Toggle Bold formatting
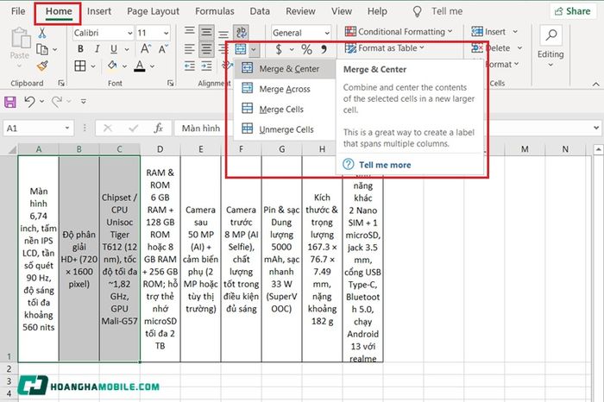The width and height of the screenshot is (604, 402). (x=80, y=49)
